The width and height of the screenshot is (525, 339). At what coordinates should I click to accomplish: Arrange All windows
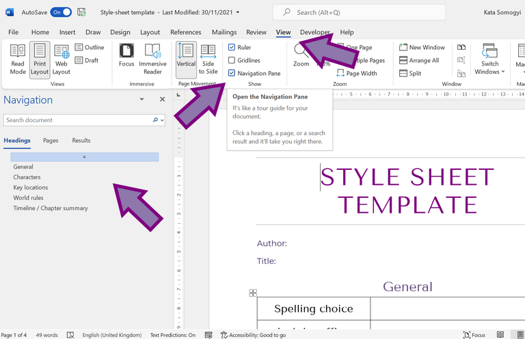[419, 61]
